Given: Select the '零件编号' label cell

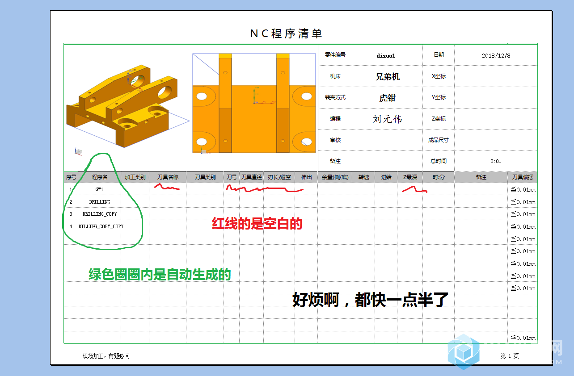Looking at the screenshot, I should pyautogui.click(x=335, y=55).
